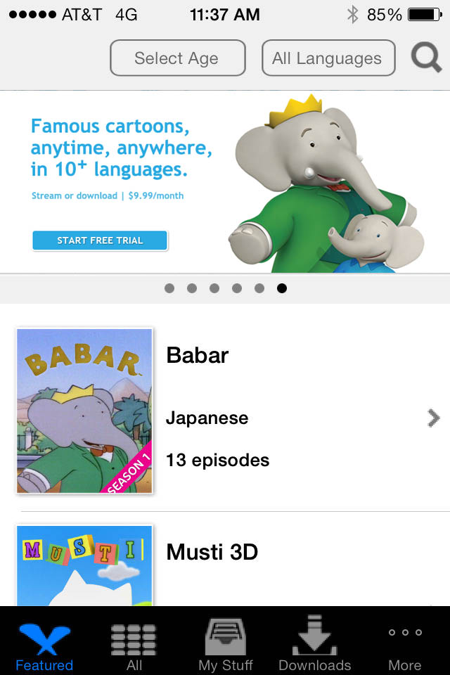Tap the Featured tab icon
This screenshot has height=675, width=450.
[x=44, y=639]
